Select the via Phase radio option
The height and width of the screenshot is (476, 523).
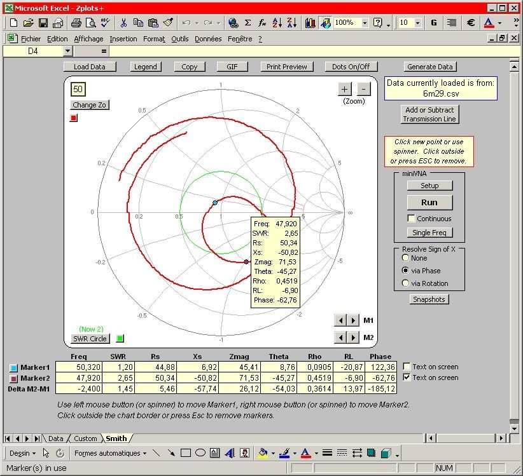[x=405, y=271]
